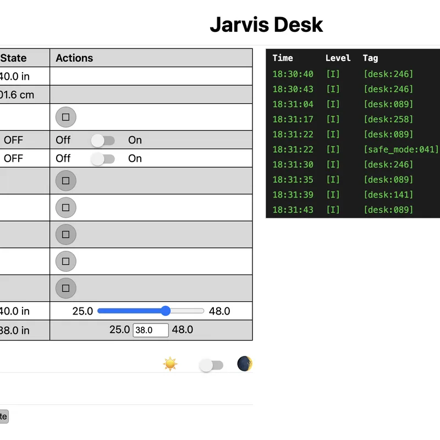Viewport: 440px width, 440px height.
Task: Click the third square action button from the top
Action: pyautogui.click(x=65, y=208)
